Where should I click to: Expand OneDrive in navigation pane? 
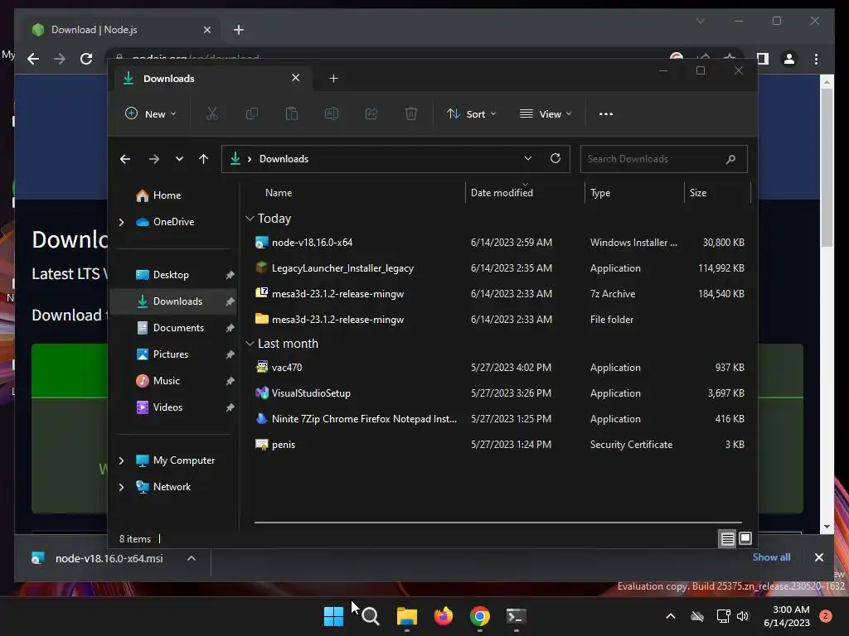(x=121, y=222)
